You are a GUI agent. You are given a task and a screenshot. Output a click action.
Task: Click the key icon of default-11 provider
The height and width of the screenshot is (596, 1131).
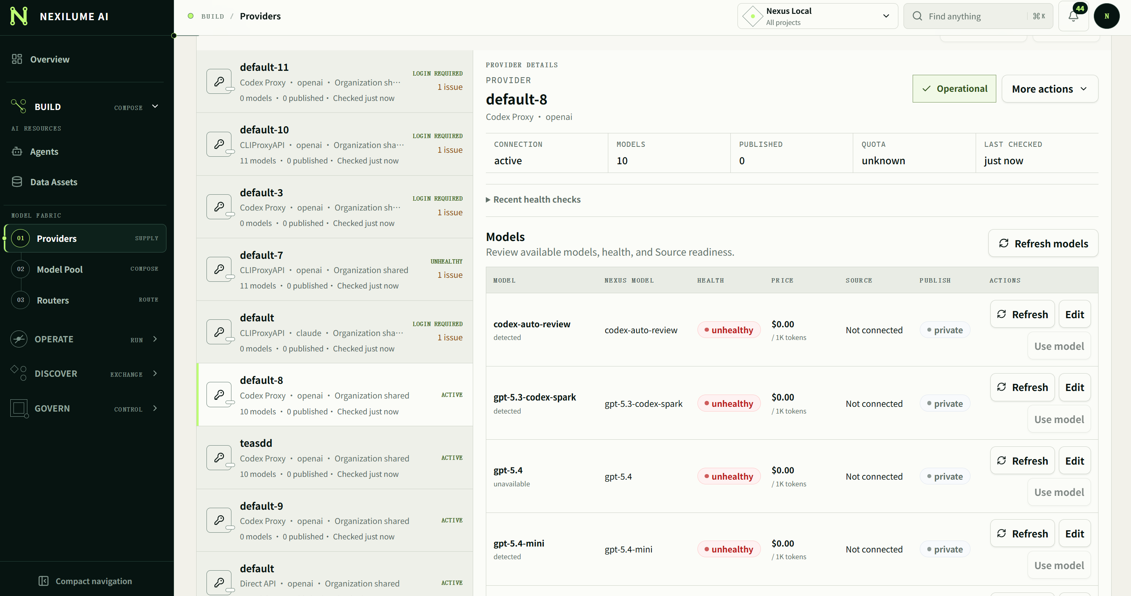pos(219,82)
